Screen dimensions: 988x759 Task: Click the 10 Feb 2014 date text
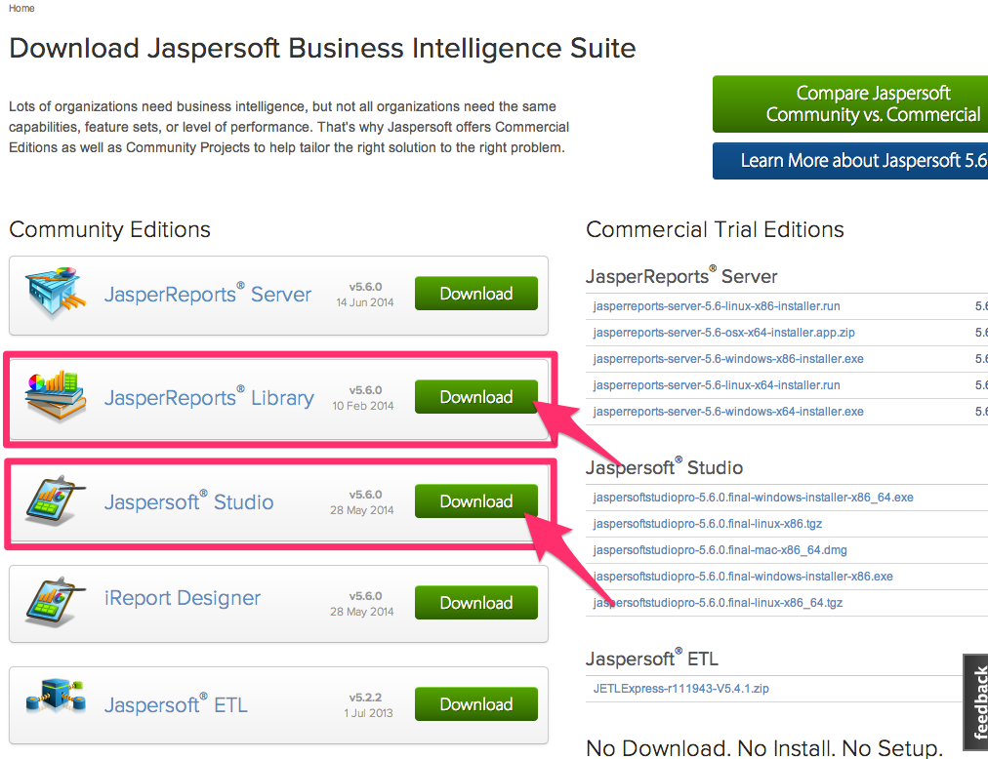point(363,406)
